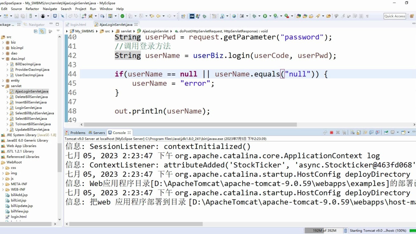Screen dimensions: 416x234
Task: Expand the biz package node
Action: [x=3, y=42]
